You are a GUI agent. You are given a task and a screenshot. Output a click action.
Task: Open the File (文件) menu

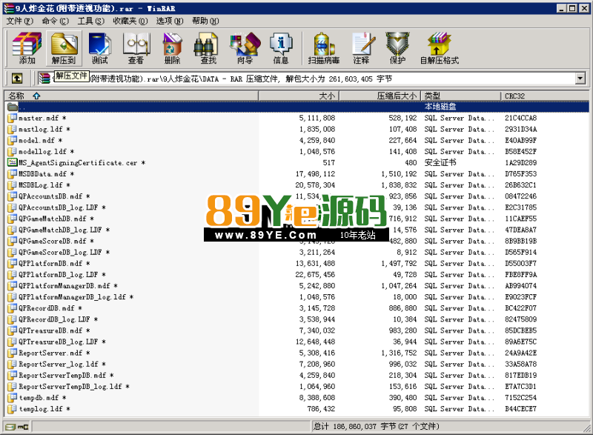20,21
